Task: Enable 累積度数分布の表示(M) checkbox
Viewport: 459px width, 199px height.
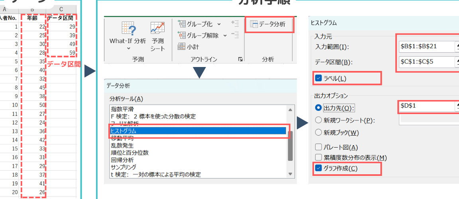Action: (318, 158)
